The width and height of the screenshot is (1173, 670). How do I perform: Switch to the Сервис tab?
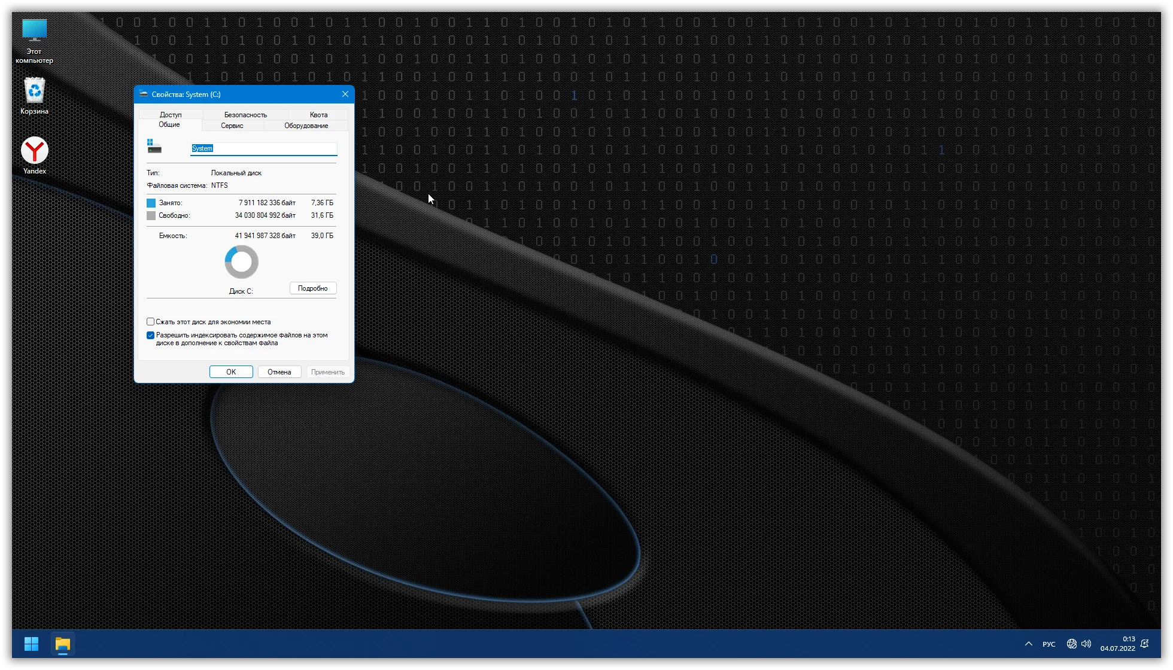(232, 126)
